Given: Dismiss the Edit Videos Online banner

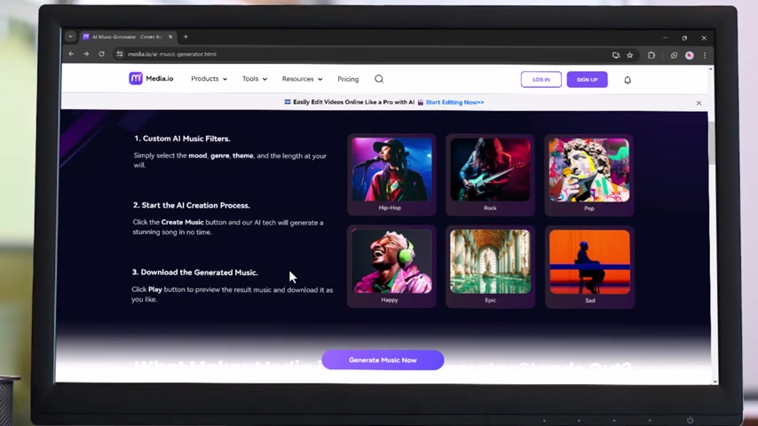Looking at the screenshot, I should [699, 103].
